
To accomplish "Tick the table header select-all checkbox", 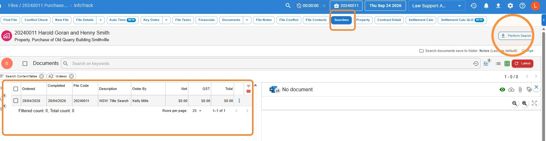I will click(x=16, y=89).
